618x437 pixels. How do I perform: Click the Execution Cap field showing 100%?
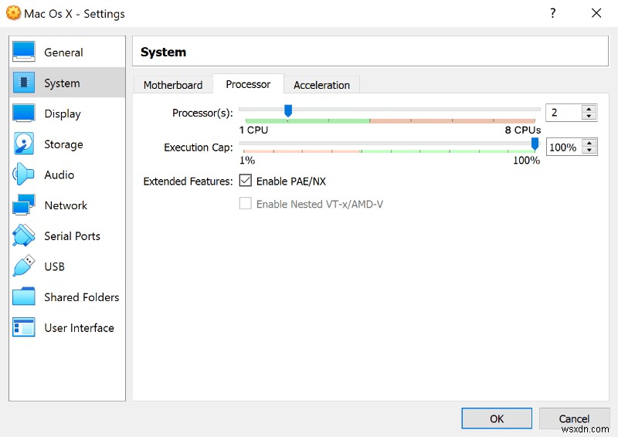pos(564,147)
